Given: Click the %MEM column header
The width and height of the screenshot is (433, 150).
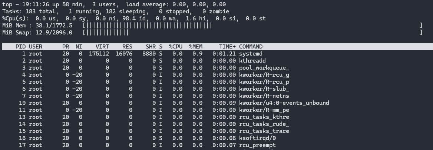Looking at the screenshot, I should [x=196, y=47].
